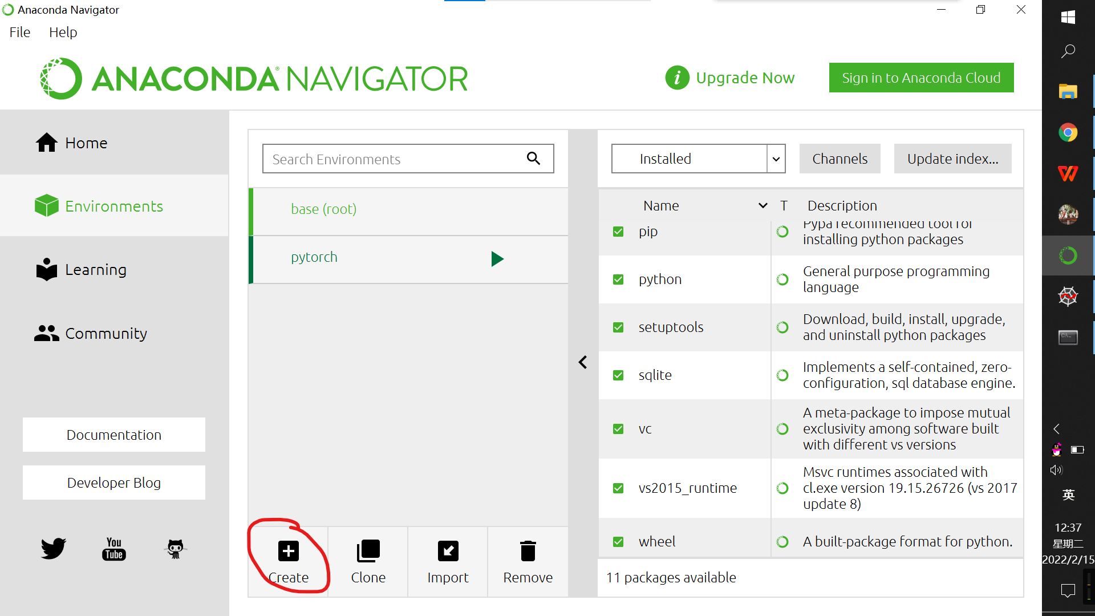
Task: Click the status circle icon for python
Action: click(x=782, y=279)
